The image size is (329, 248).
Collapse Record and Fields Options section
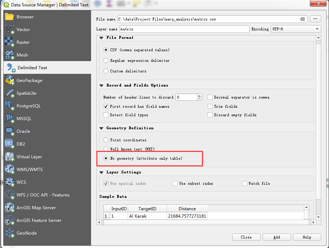pyautogui.click(x=101, y=85)
